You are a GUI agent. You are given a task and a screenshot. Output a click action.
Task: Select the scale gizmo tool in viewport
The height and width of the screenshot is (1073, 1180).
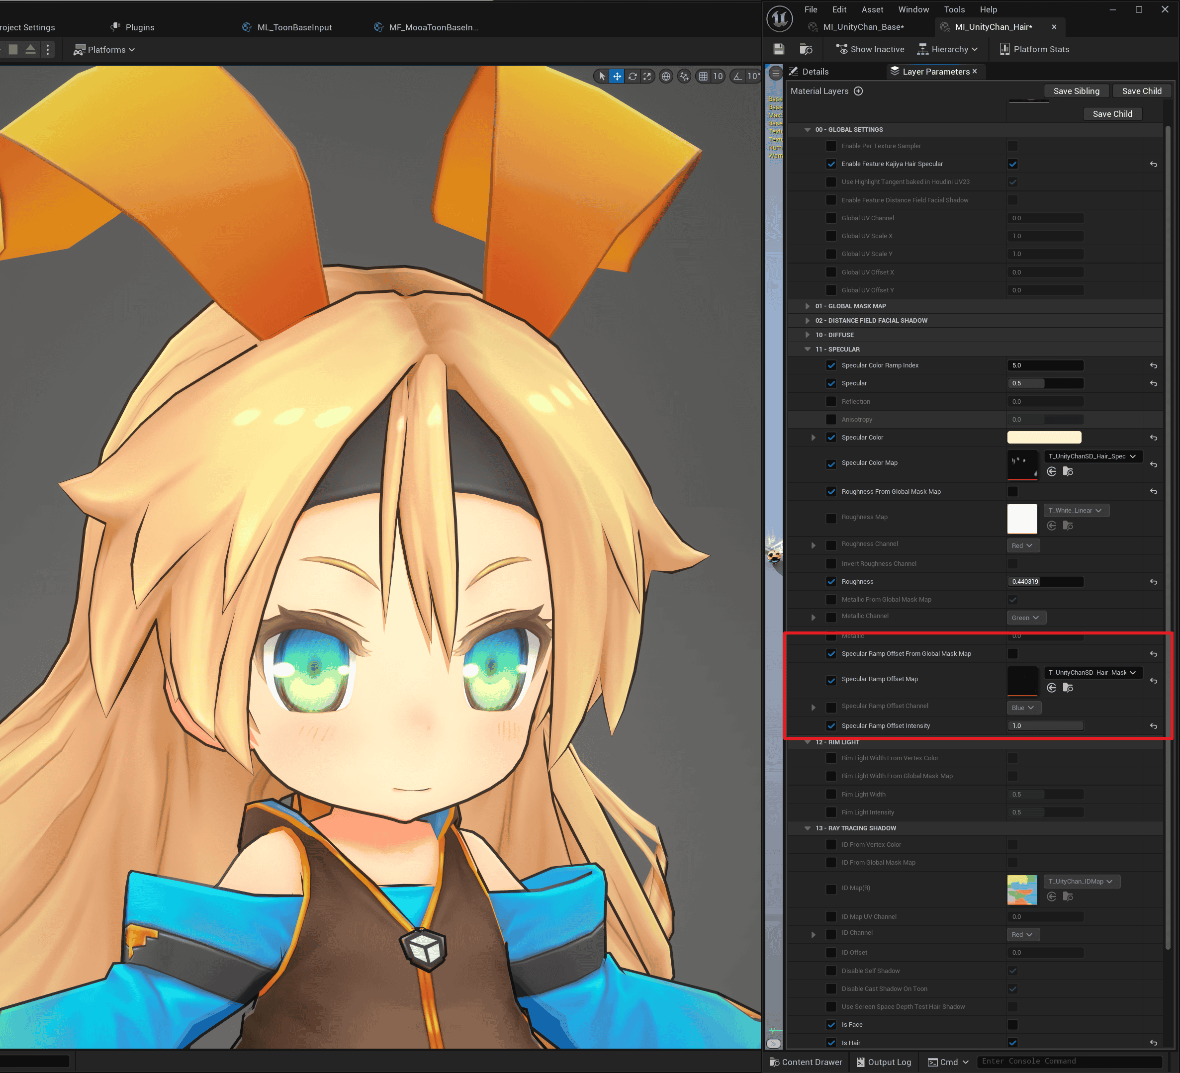[x=647, y=76]
